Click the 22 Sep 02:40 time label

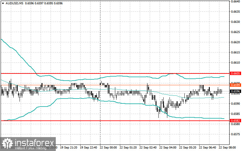pos(148,148)
